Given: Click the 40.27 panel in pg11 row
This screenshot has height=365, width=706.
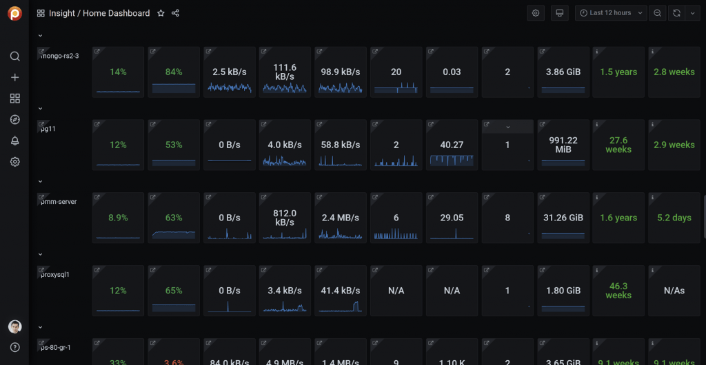Looking at the screenshot, I should (x=452, y=145).
